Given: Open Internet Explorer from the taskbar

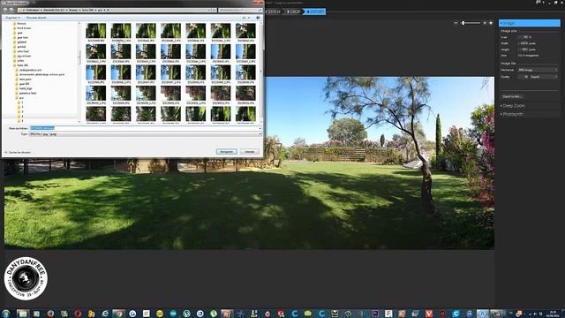Looking at the screenshot, I should (x=105, y=314).
